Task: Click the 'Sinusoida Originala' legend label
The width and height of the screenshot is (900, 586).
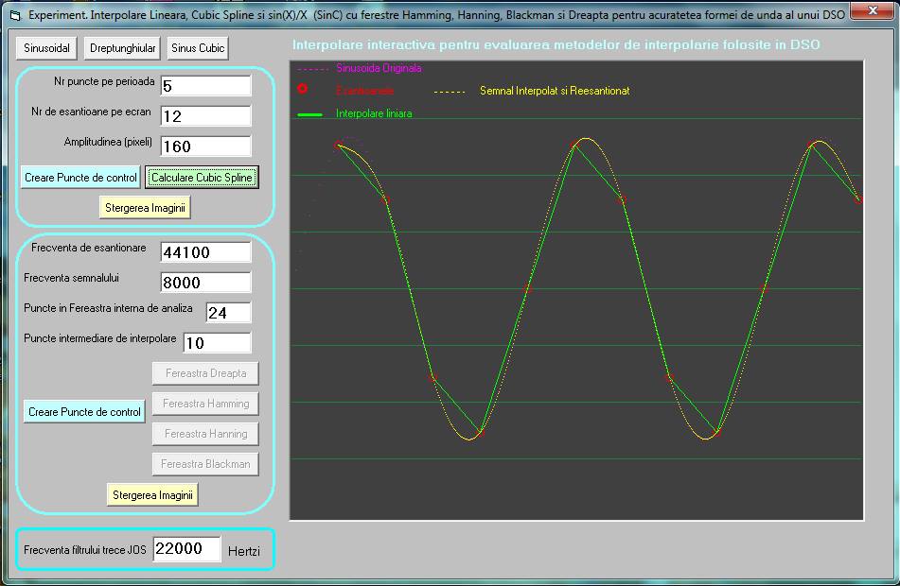Action: (379, 68)
